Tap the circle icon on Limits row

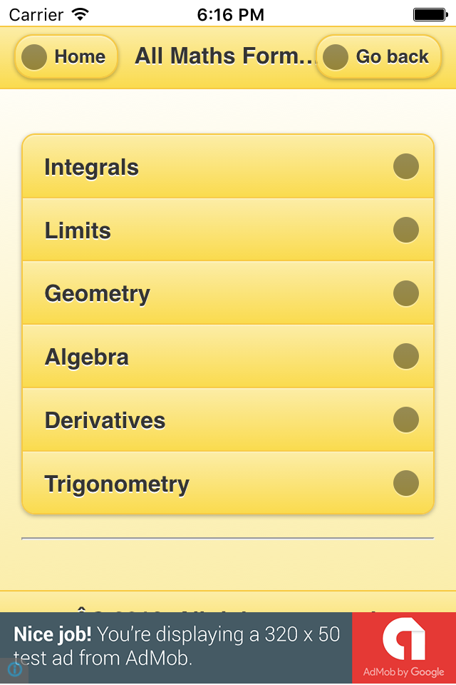click(x=406, y=230)
